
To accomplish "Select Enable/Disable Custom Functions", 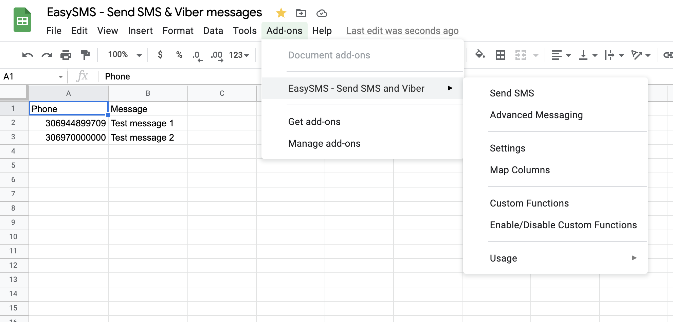I will (563, 225).
